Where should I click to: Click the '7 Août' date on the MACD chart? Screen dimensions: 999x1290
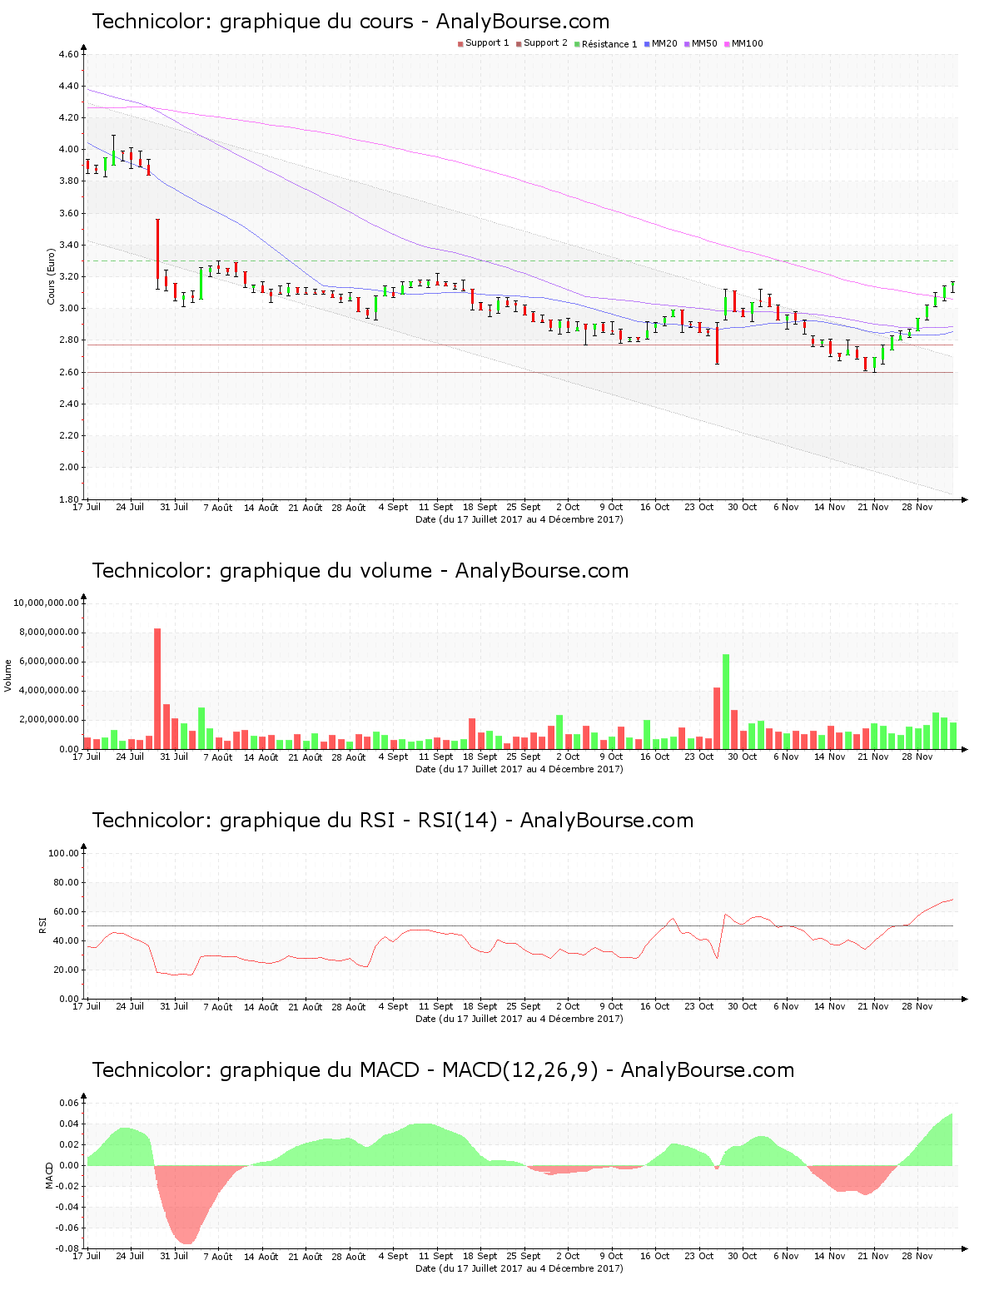click(x=218, y=1257)
